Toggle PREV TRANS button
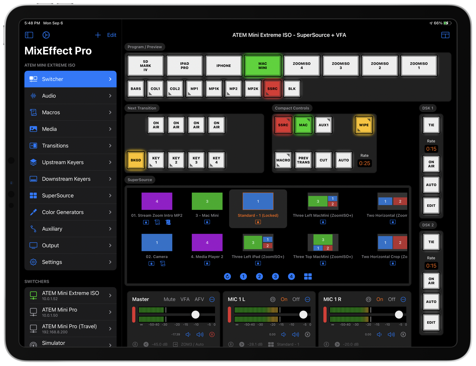 pos(303,160)
